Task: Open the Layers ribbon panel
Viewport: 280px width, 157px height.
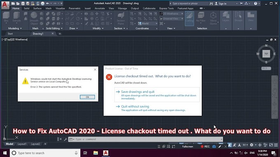Action: (x=226, y=20)
